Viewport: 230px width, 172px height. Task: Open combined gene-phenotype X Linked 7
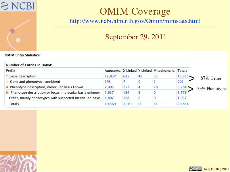124,82
